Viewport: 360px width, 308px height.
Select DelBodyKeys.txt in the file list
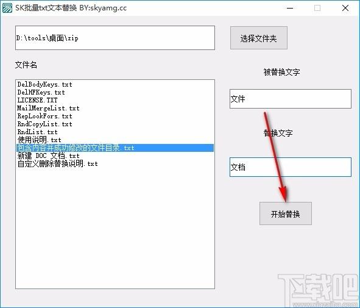[x=115, y=84]
